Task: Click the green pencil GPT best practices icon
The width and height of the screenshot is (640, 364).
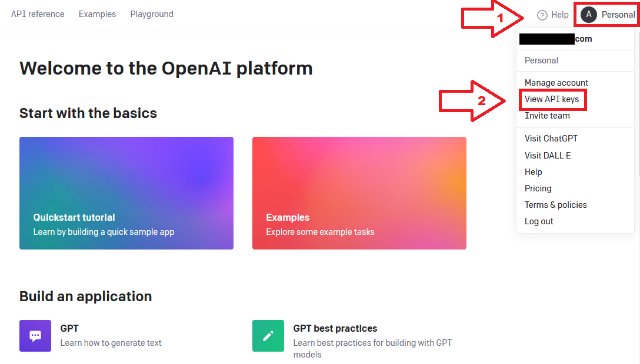Action: [268, 335]
